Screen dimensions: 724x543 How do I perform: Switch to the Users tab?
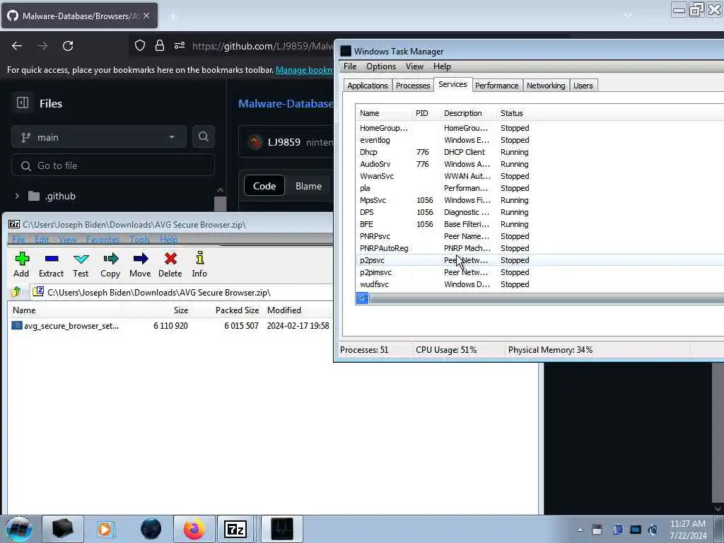click(x=583, y=86)
